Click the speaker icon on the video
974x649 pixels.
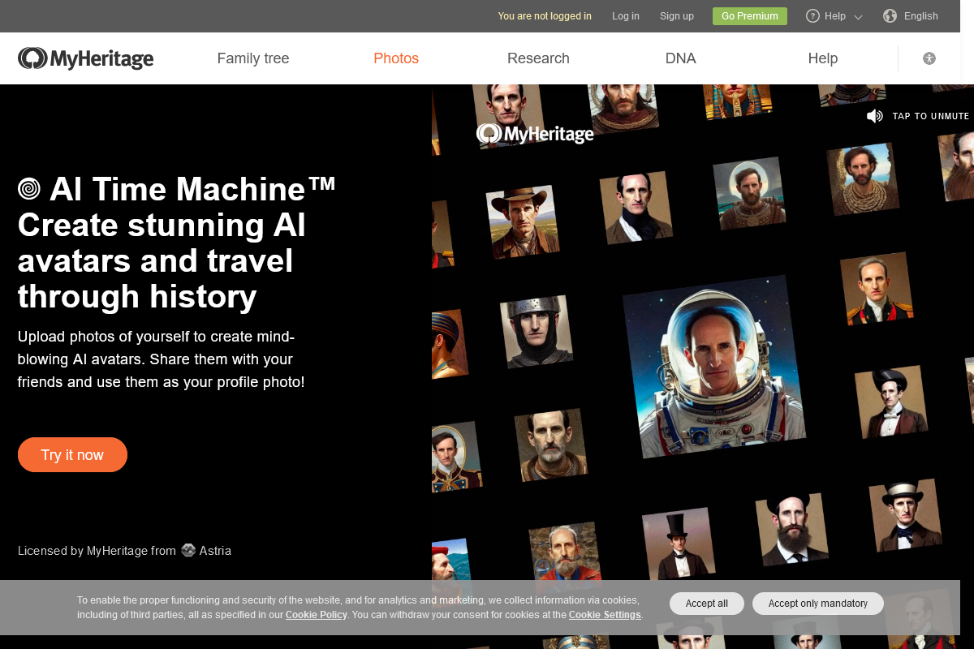[875, 116]
